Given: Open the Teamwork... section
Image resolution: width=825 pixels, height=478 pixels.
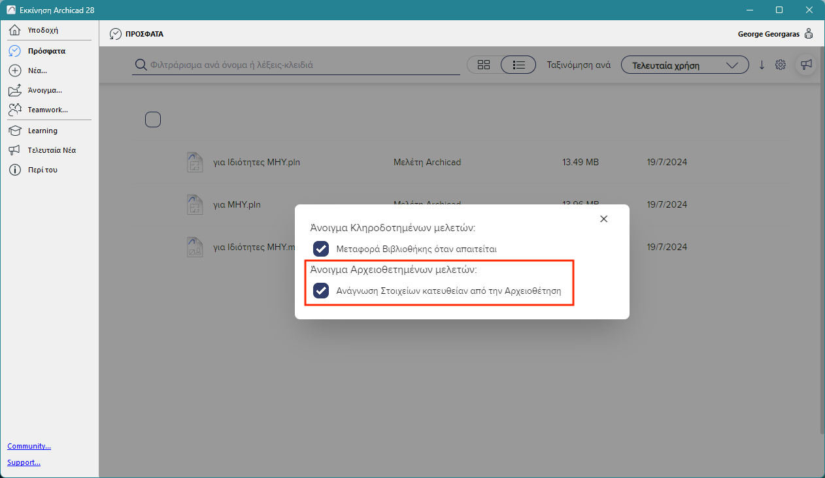Looking at the screenshot, I should pyautogui.click(x=49, y=110).
